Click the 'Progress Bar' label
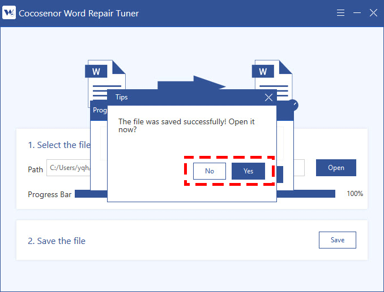The image size is (384, 292). [49, 195]
